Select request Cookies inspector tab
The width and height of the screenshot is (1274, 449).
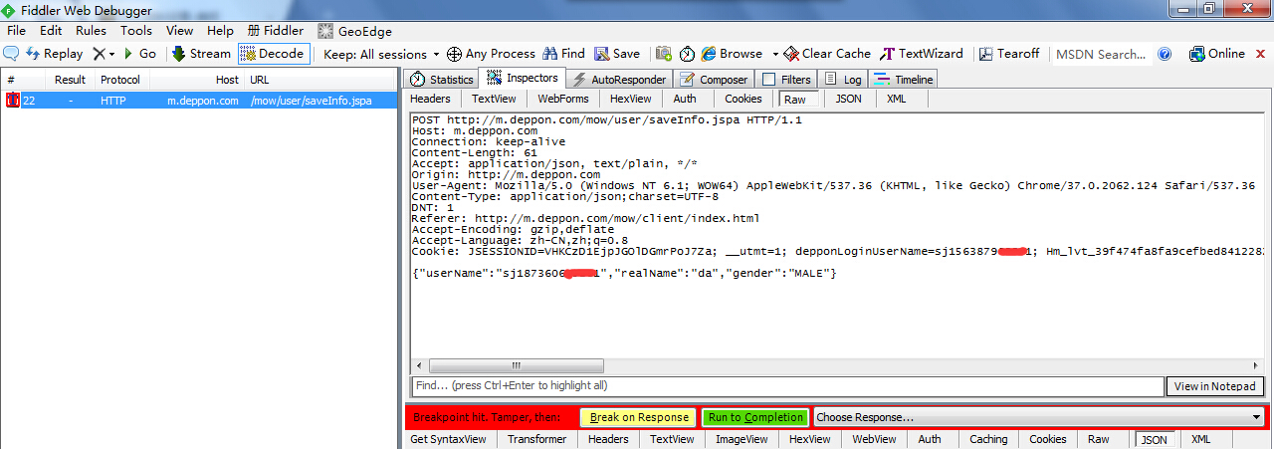pyautogui.click(x=743, y=99)
